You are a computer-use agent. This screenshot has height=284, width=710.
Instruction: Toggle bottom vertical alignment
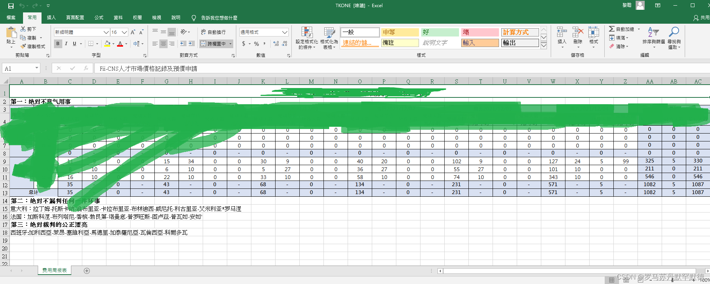[172, 32]
